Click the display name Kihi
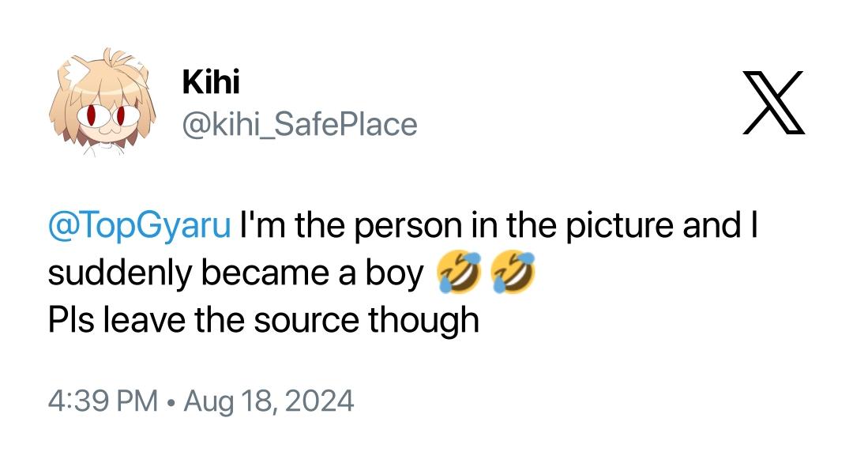This screenshot has height=463, width=853. pos(211,81)
